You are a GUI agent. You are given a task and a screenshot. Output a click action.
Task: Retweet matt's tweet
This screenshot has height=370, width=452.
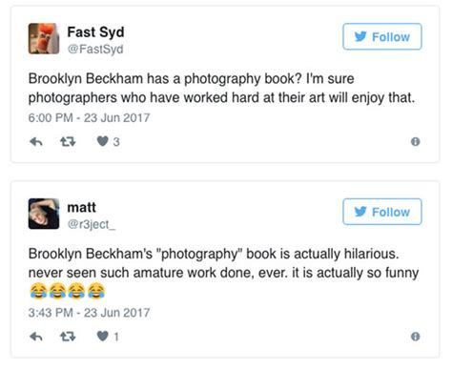(x=68, y=337)
